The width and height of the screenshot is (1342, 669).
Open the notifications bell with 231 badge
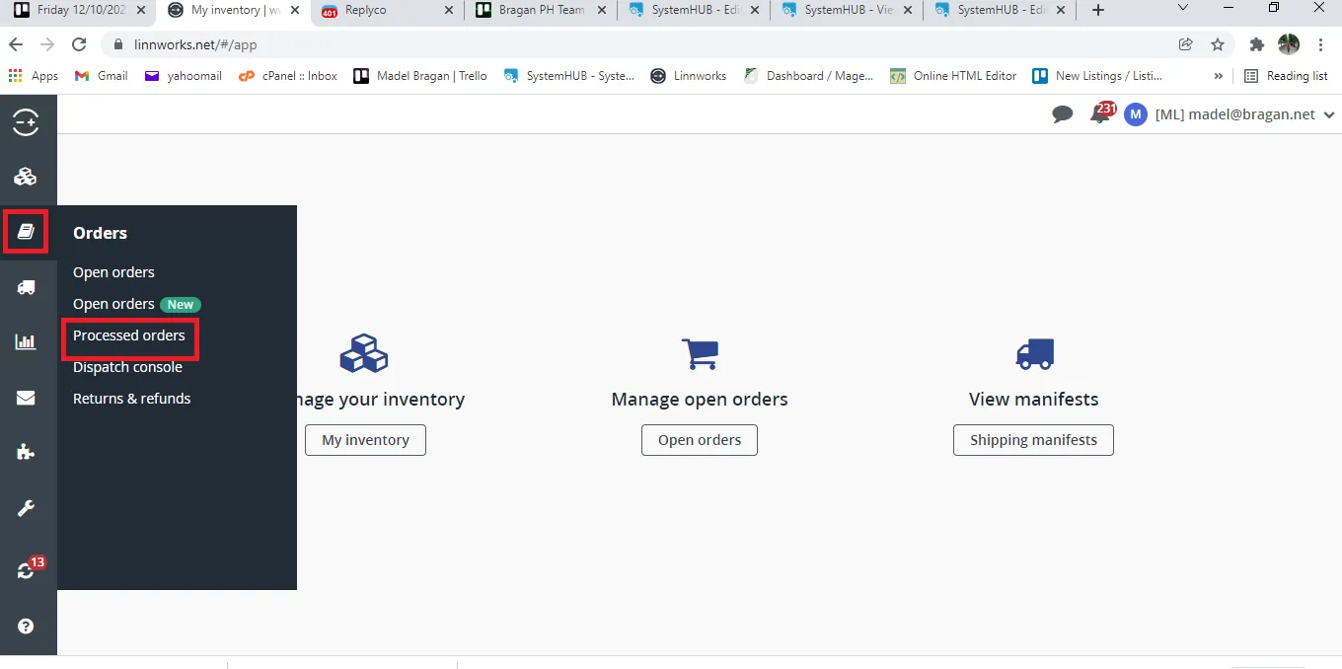[x=1101, y=112]
